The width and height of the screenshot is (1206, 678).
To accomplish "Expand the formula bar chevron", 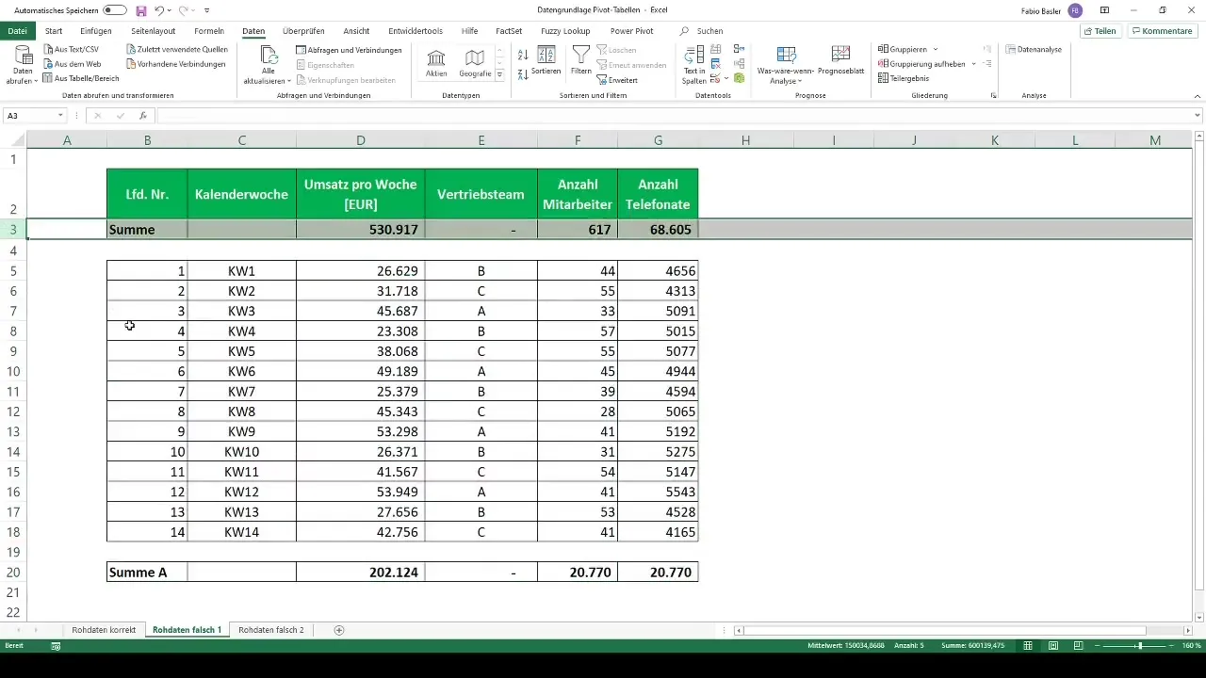I will click(x=1198, y=116).
